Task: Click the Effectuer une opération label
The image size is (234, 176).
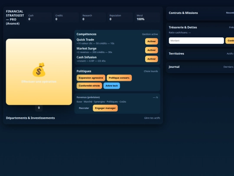Action: pyautogui.click(x=39, y=82)
